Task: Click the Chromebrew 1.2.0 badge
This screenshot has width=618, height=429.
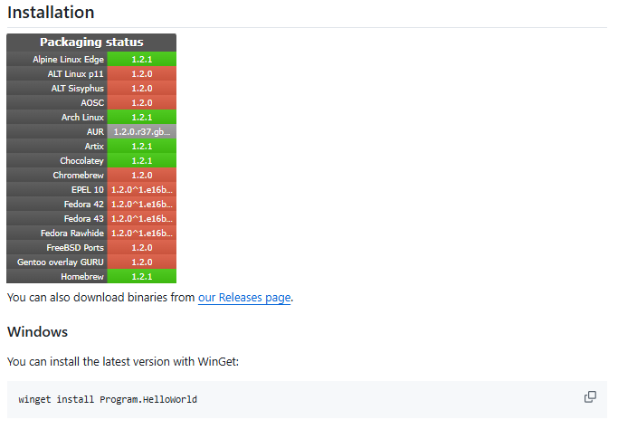Action: (x=141, y=175)
